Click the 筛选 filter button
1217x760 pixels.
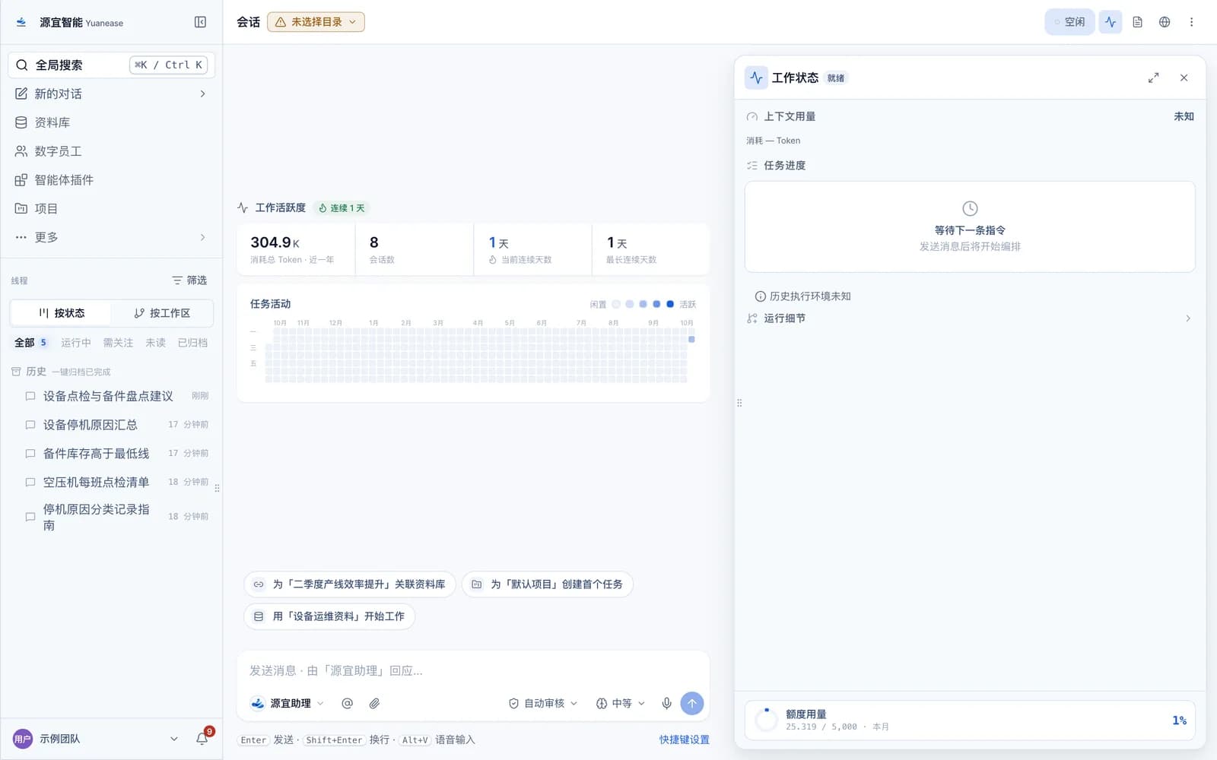[189, 280]
